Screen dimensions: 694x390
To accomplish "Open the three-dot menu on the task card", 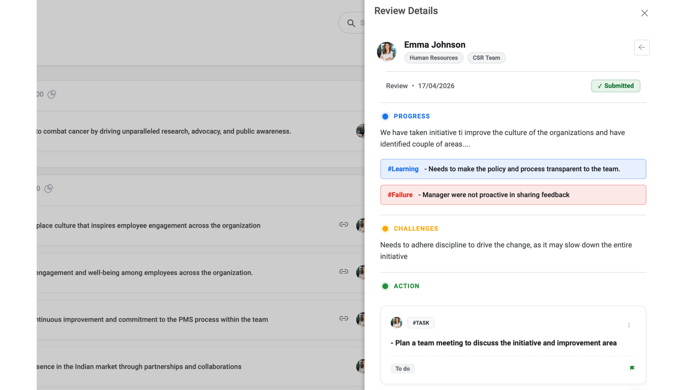I will (x=629, y=325).
